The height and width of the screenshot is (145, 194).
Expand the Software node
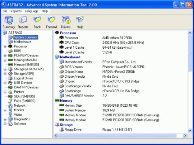(5, 124)
